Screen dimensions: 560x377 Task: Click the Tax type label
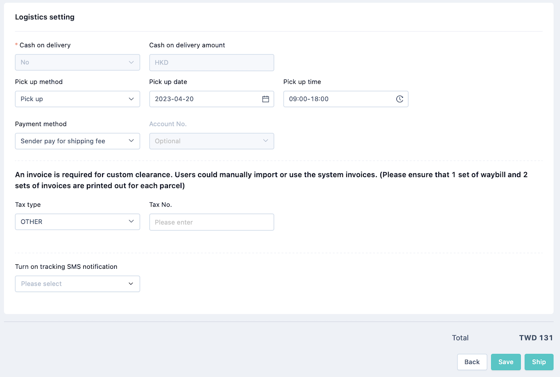28,205
